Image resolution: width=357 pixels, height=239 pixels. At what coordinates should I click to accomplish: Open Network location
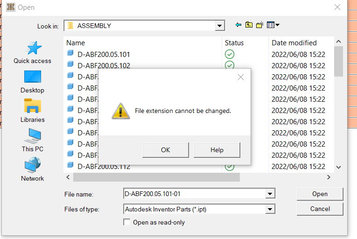pos(32,169)
